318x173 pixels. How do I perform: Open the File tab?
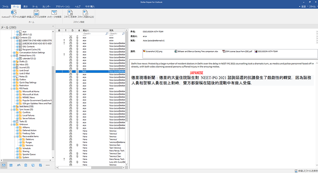pos(5,6)
